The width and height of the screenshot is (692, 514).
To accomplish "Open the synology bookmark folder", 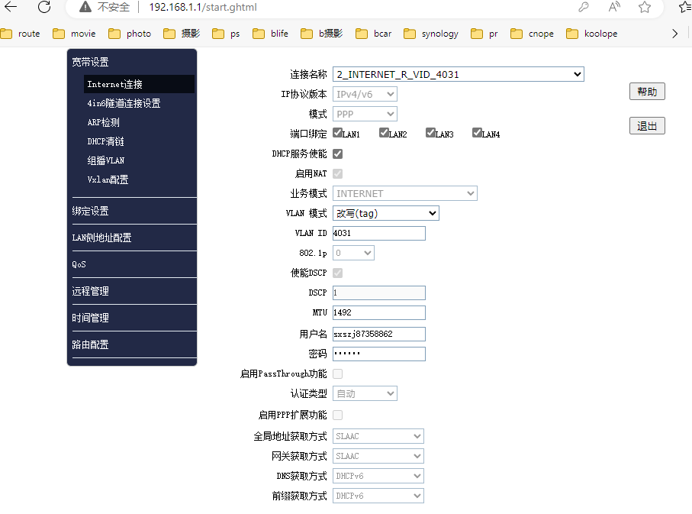I will point(430,34).
